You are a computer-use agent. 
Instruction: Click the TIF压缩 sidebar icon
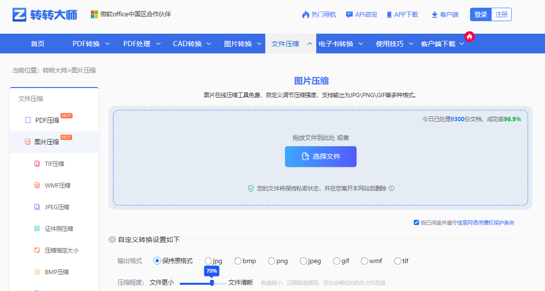coord(37,164)
